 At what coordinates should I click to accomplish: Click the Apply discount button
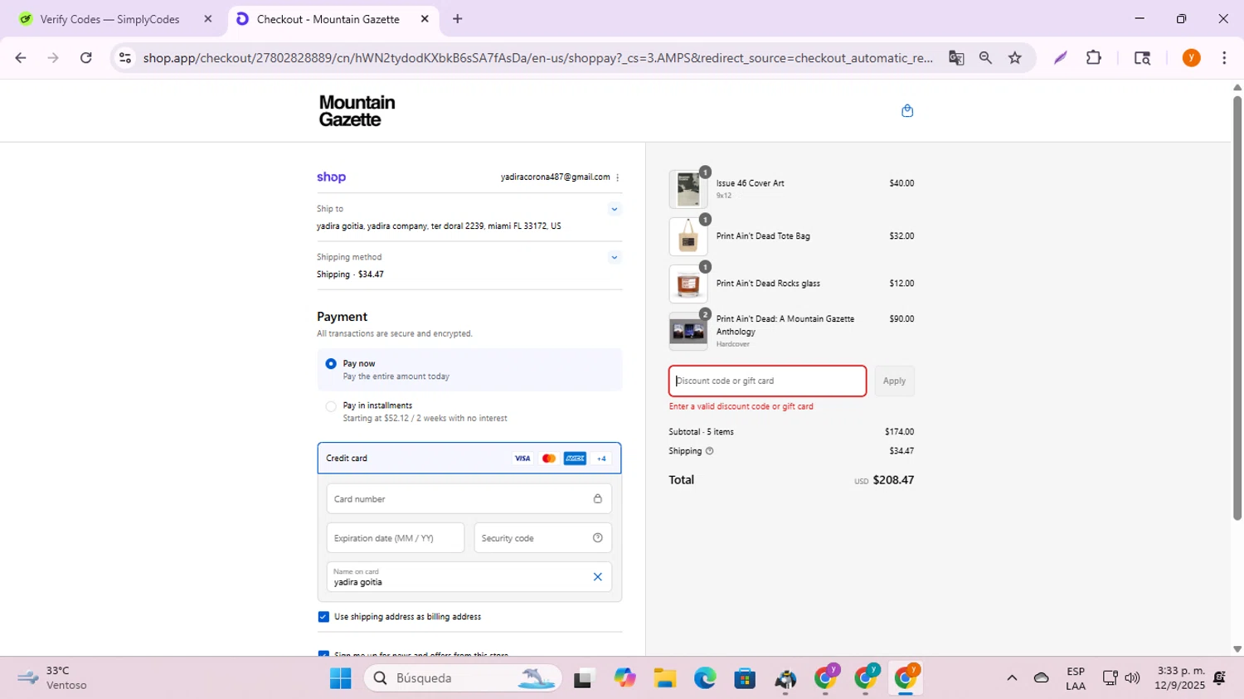[894, 381]
